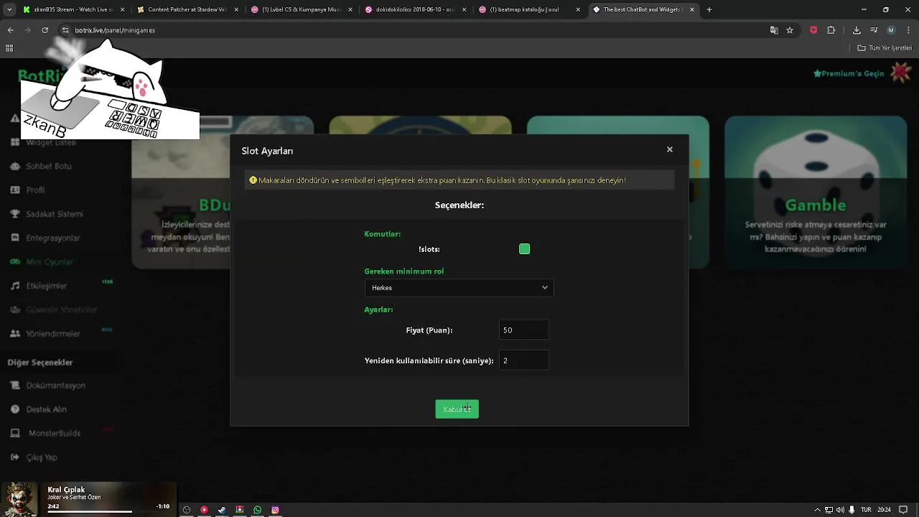Click the Fiyat (Puan) input field
The width and height of the screenshot is (919, 517).
click(524, 330)
